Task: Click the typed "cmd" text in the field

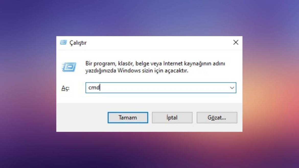Action: [94, 88]
